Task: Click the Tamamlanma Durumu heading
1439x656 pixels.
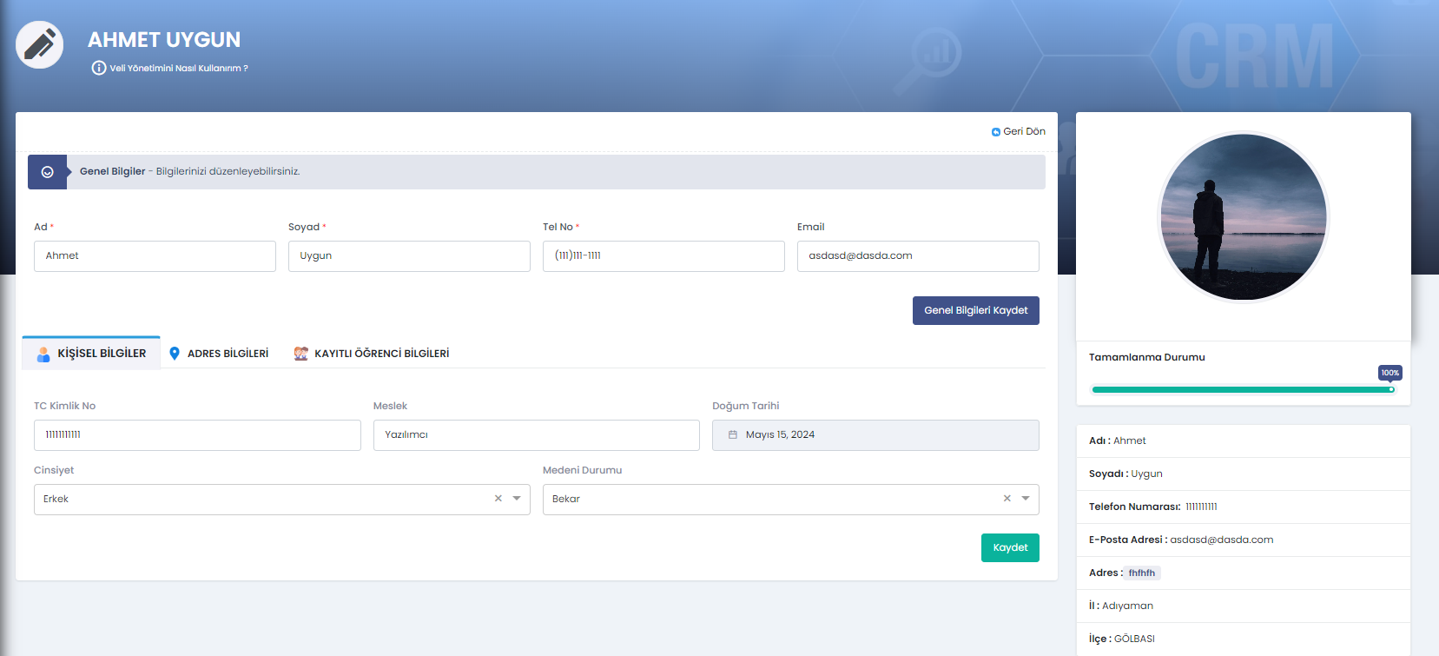Action: pyautogui.click(x=1147, y=358)
